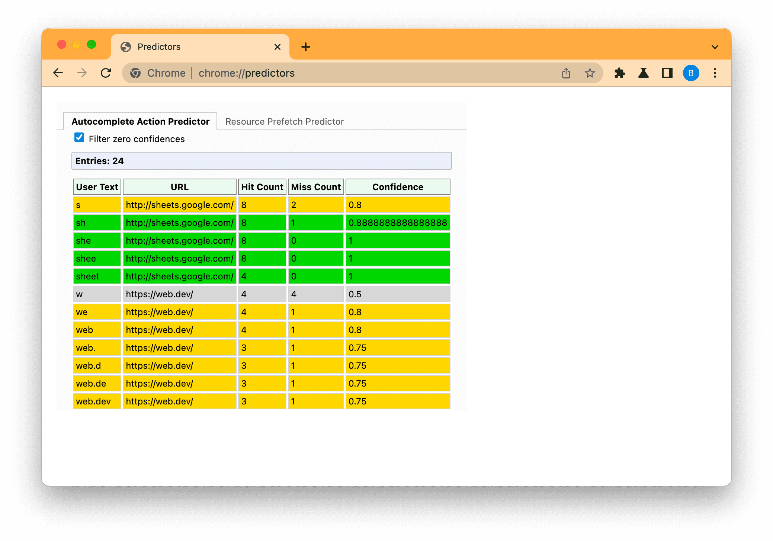
Task: Click the Chrome extensions puzzle icon
Action: 620,73
